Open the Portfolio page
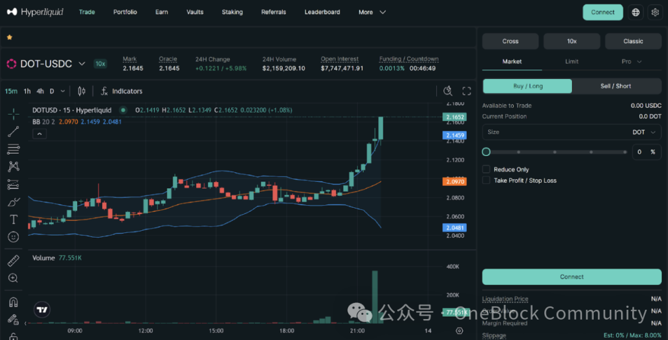This screenshot has width=668, height=340. 125,12
